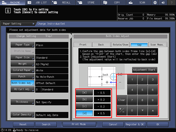Switch to the STORE tab
The width and height of the screenshot is (176, 132).
[88, 2]
